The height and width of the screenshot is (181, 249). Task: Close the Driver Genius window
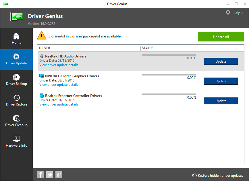tap(245, 4)
